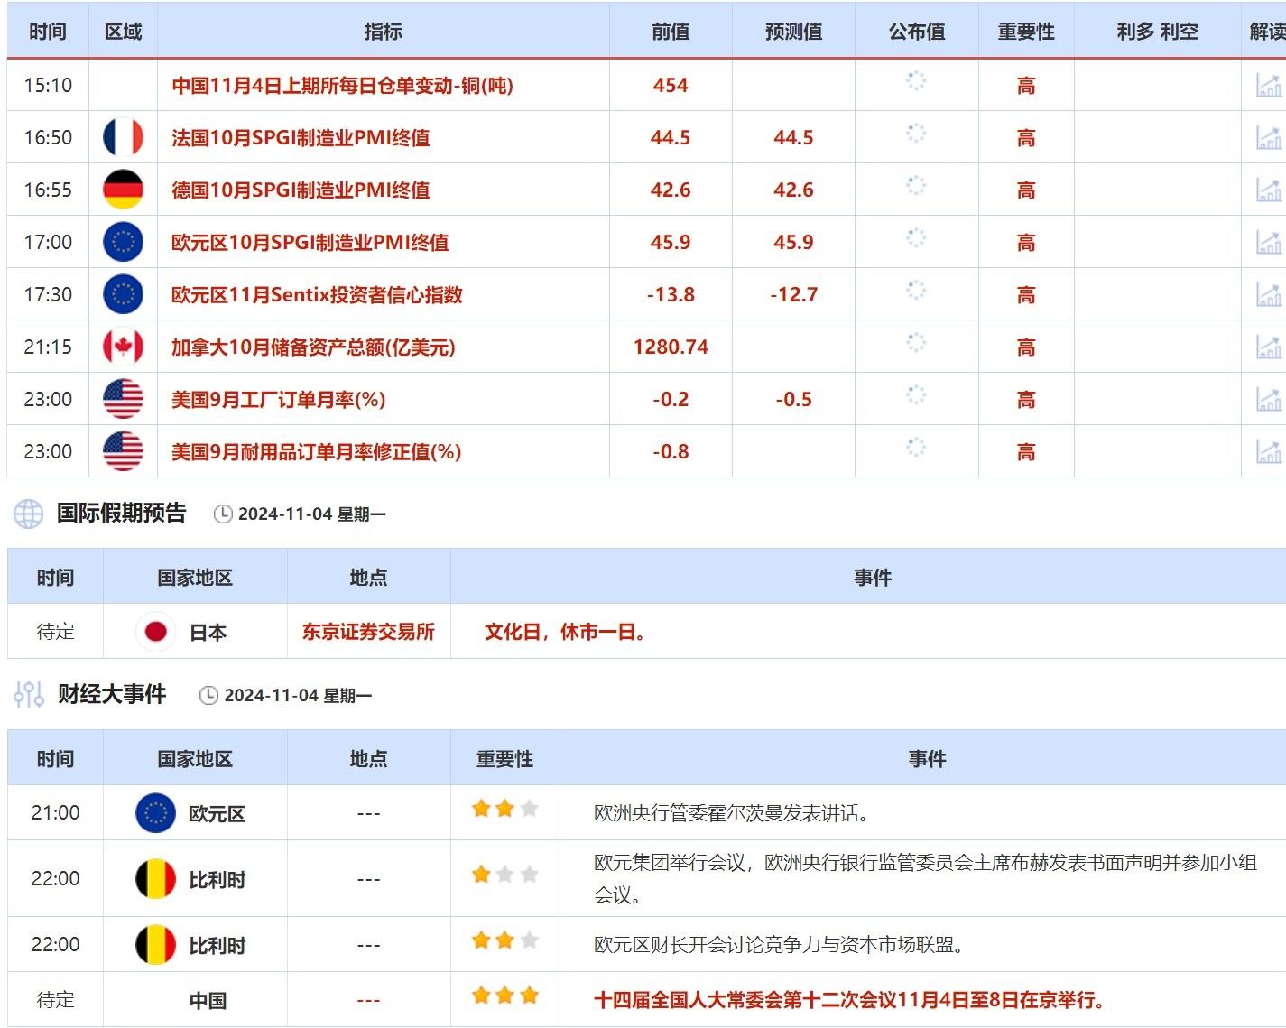Click the Canada flag on reserve assets row
The height and width of the screenshot is (1028, 1286).
point(123,347)
